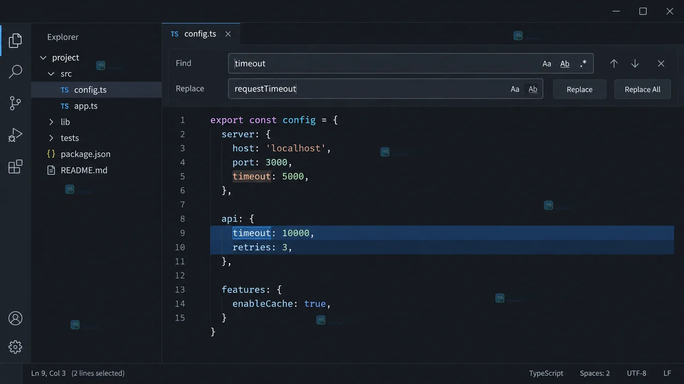The image size is (684, 384).
Task: Click the Replace All button
Action: (642, 89)
